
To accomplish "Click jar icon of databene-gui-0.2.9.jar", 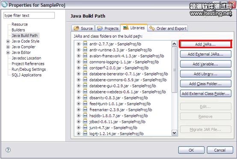I will 85,86.
